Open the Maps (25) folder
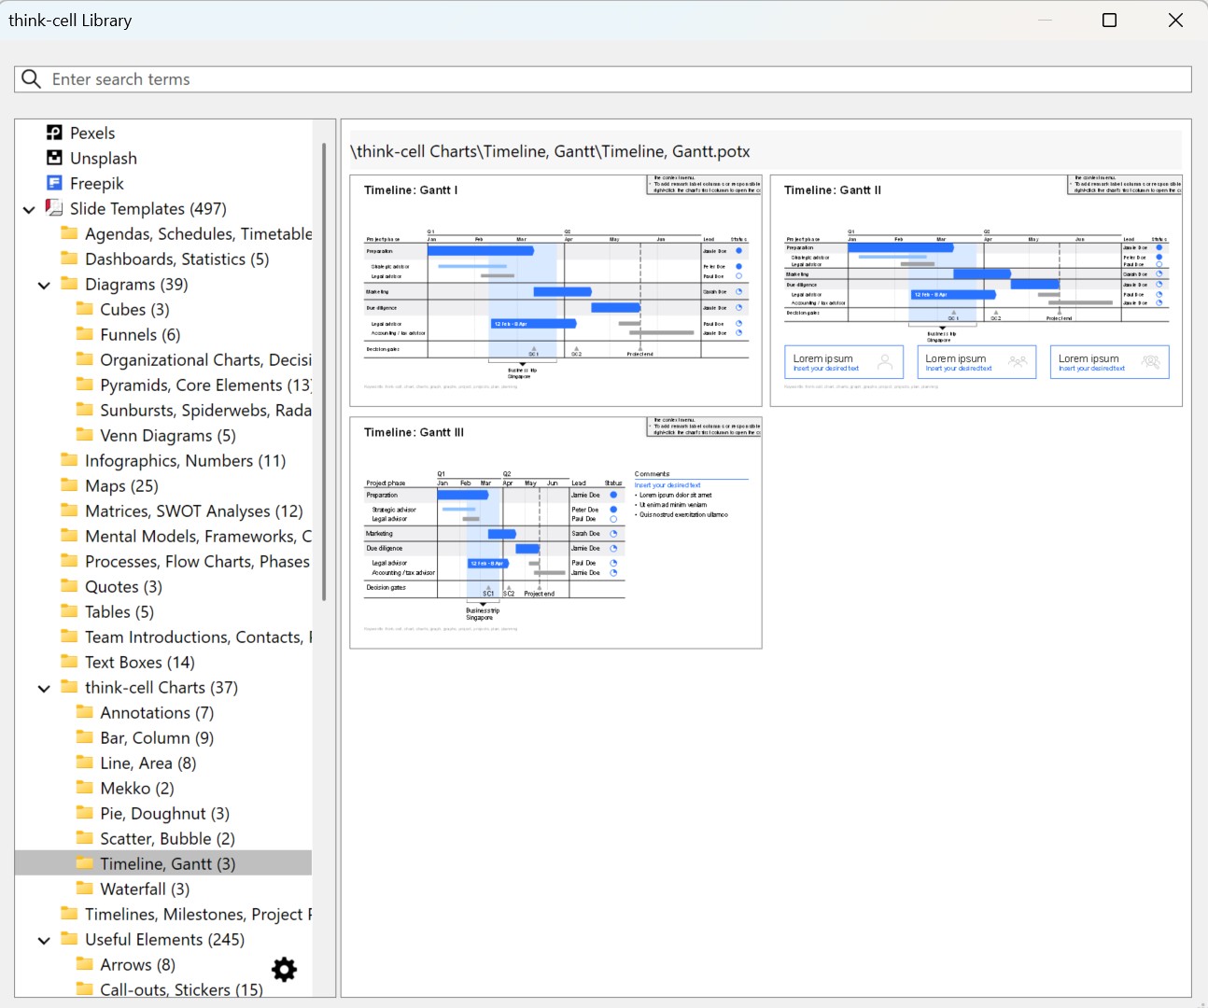1208x1008 pixels. coord(121,485)
